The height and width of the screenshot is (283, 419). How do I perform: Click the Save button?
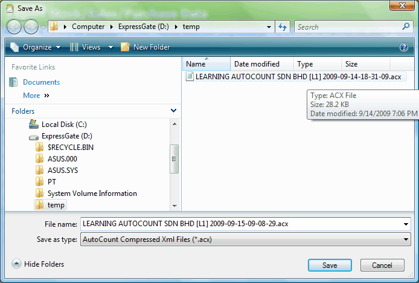pyautogui.click(x=330, y=265)
